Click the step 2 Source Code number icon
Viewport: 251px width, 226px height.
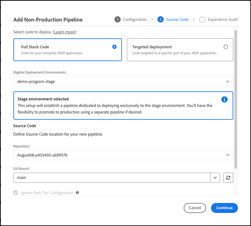(161, 19)
